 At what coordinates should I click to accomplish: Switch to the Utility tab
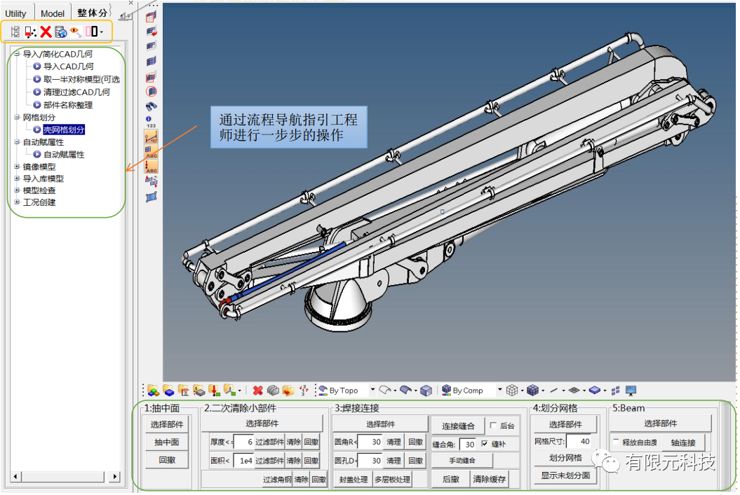coord(15,13)
